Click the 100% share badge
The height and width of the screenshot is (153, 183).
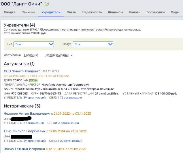[x=33, y=80]
